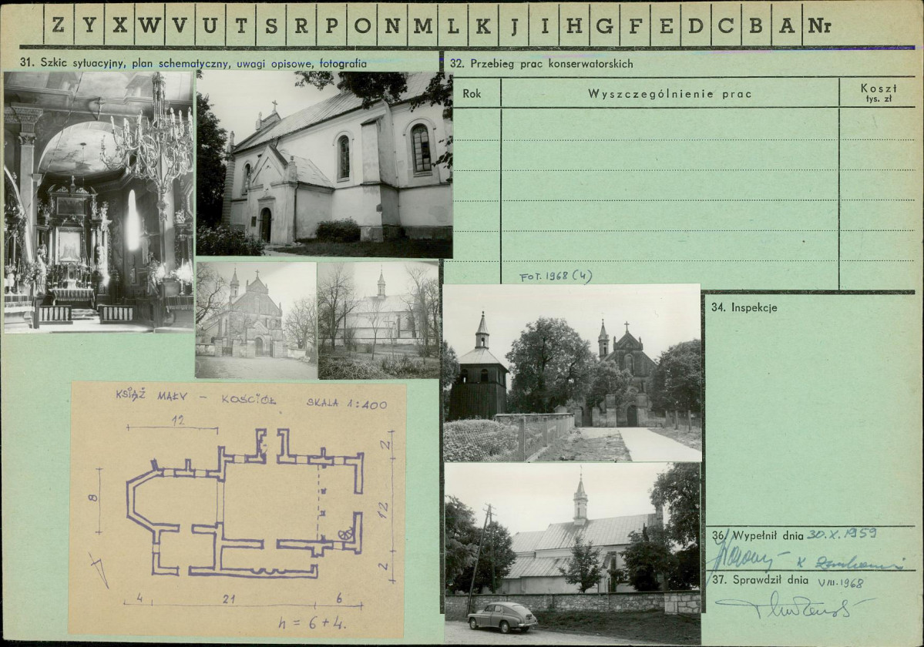Click the letter C index box
Screen dimensions: 924x647
(727, 25)
